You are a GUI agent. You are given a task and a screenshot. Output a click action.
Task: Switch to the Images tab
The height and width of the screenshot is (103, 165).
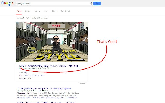point(28,11)
